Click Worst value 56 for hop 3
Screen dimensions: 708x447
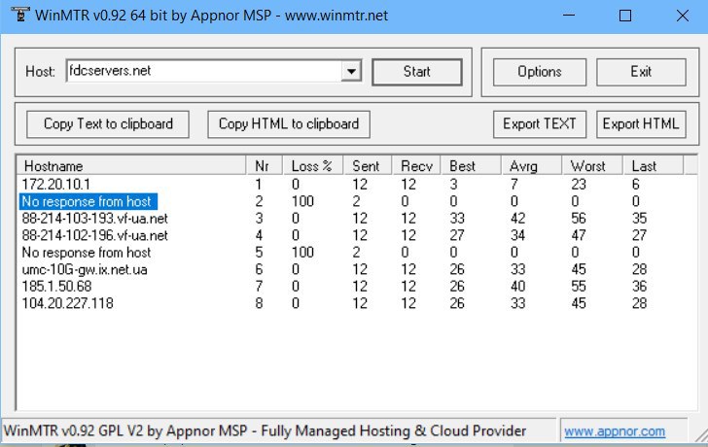(x=579, y=219)
